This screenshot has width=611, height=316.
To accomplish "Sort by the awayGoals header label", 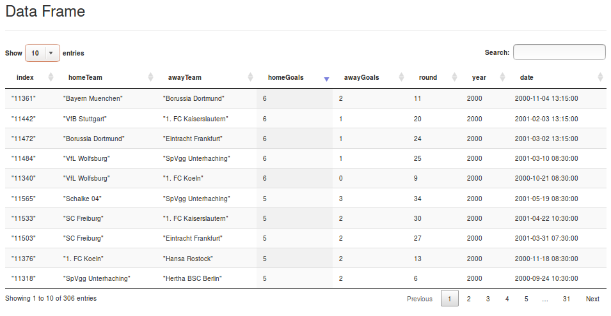I will click(x=361, y=77).
